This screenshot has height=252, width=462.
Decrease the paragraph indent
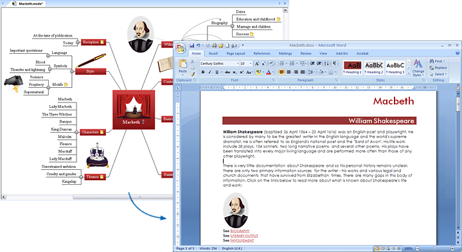(312, 63)
